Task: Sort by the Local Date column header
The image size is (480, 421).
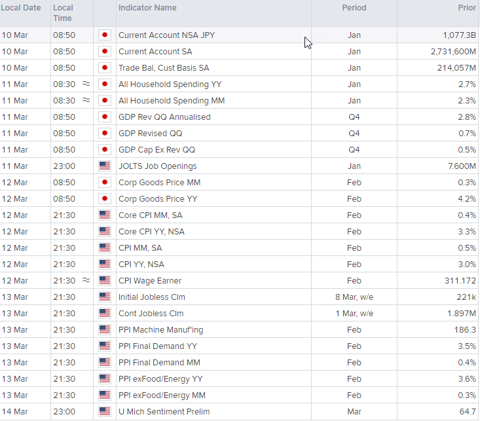Action: tap(21, 8)
